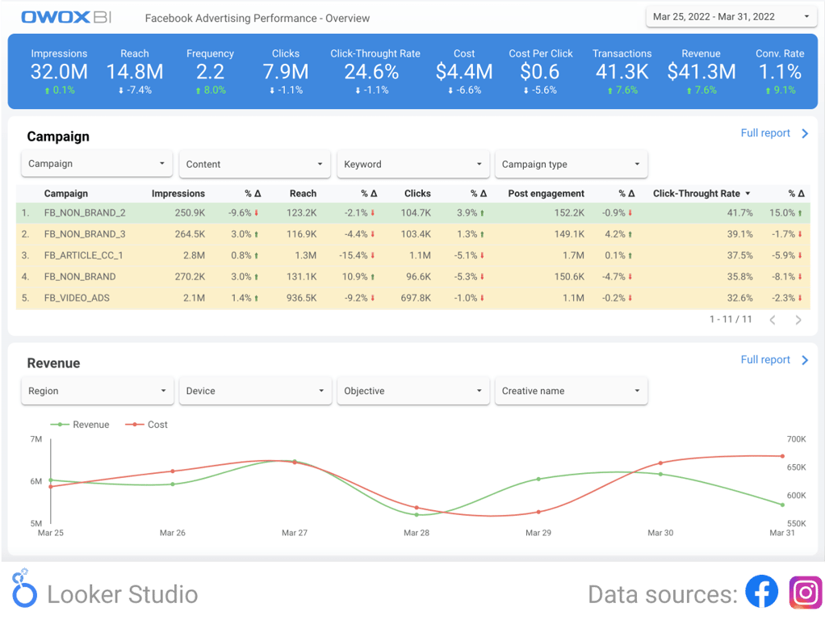Expand the Campaign filter dropdown
This screenshot has height=620, width=825.
[97, 164]
